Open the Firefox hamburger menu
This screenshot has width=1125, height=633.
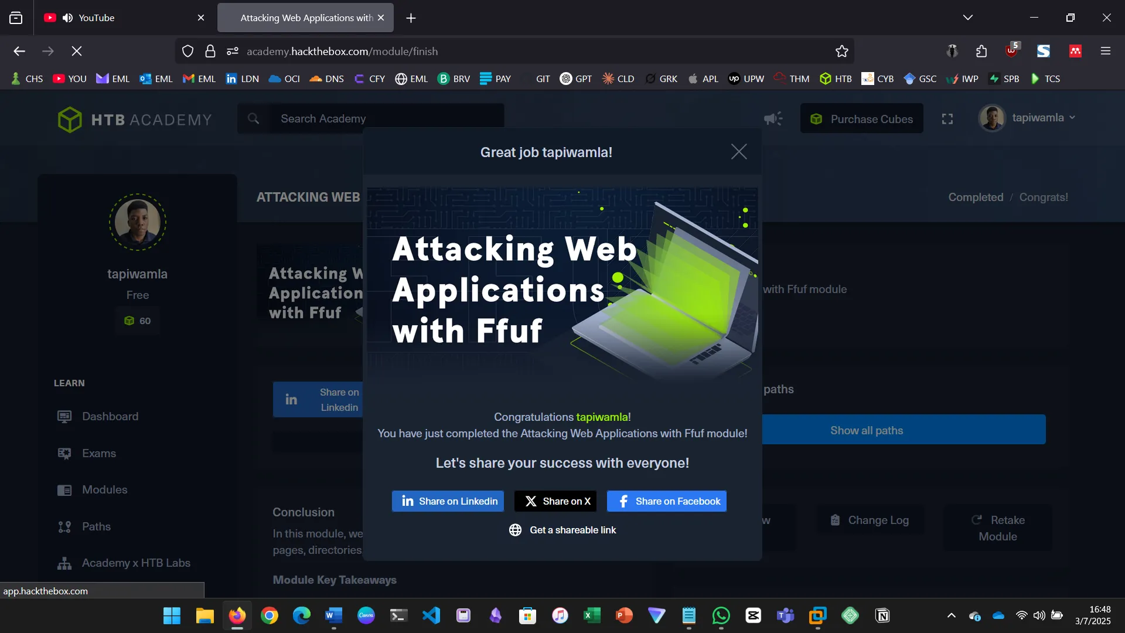(1106, 51)
